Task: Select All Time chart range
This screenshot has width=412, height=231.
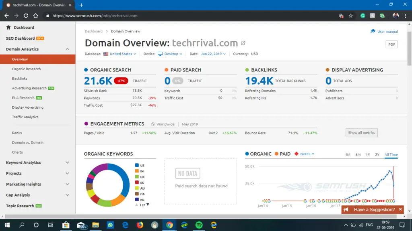Action: [391, 154]
